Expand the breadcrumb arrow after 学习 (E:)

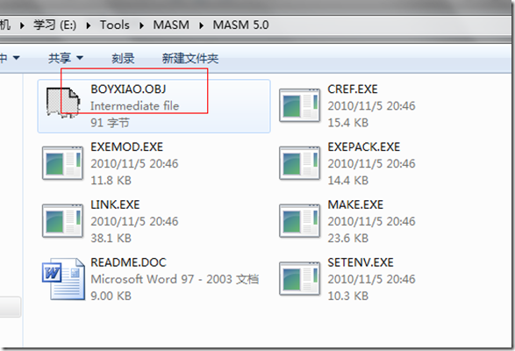coord(89,25)
